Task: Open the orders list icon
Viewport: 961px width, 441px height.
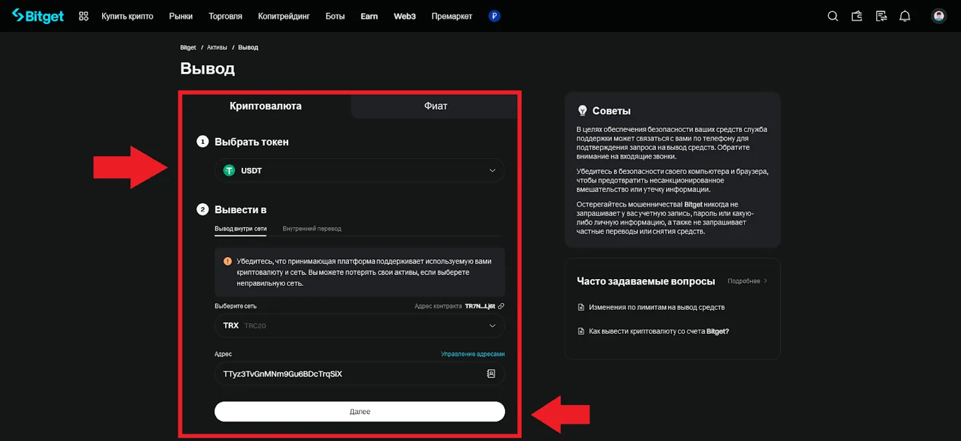Action: (881, 16)
